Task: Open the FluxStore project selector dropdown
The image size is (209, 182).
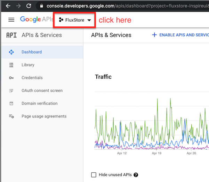Action: coord(75,20)
